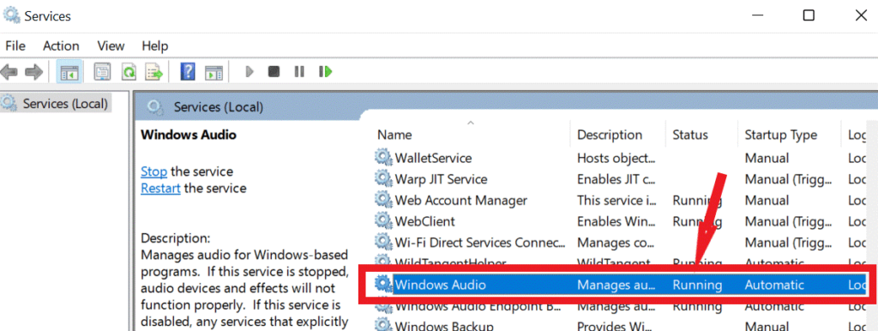Open the Action menu
The width and height of the screenshot is (878, 331).
pyautogui.click(x=61, y=46)
